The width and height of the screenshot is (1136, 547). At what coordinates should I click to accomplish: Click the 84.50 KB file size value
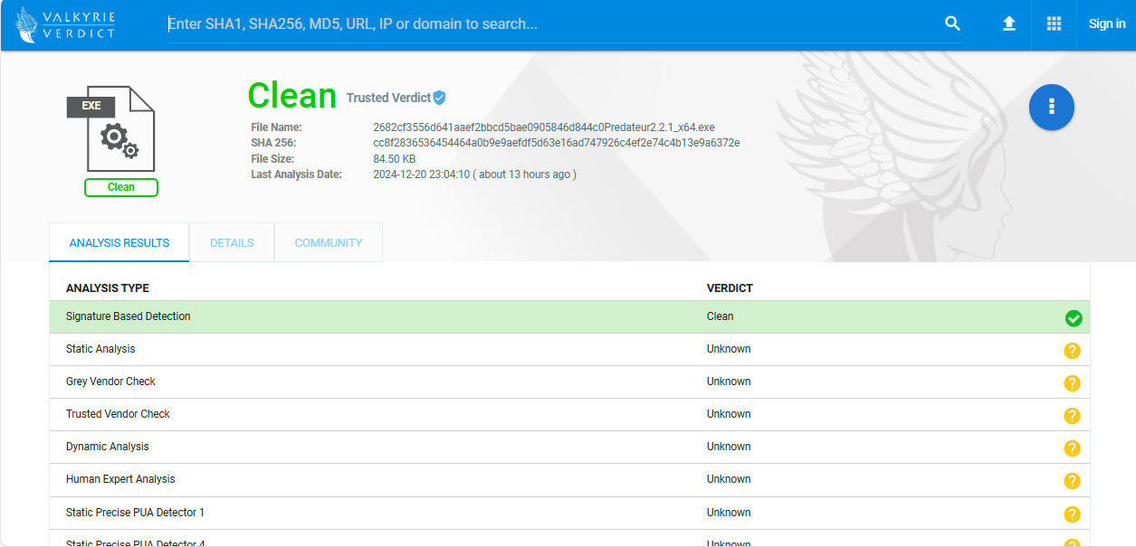[395, 159]
